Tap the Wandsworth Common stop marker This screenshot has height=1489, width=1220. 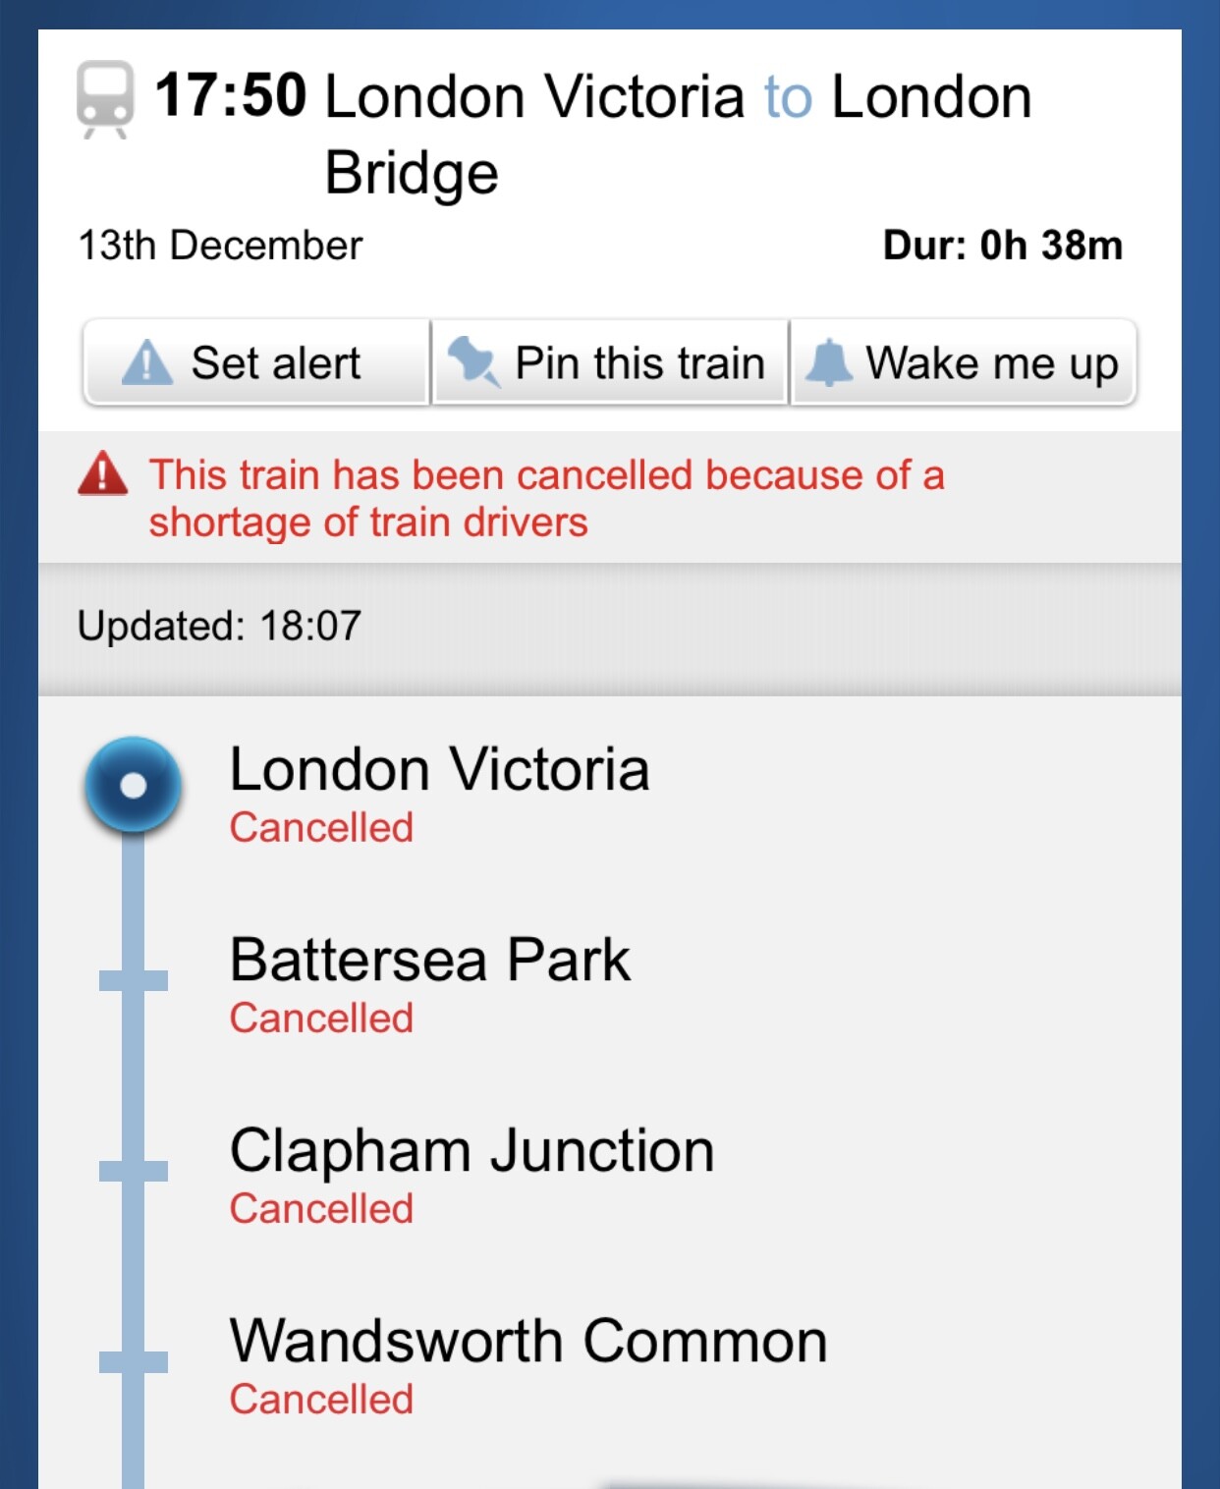134,1361
